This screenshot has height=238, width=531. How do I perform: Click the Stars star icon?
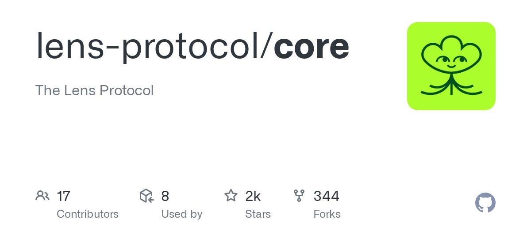(231, 196)
